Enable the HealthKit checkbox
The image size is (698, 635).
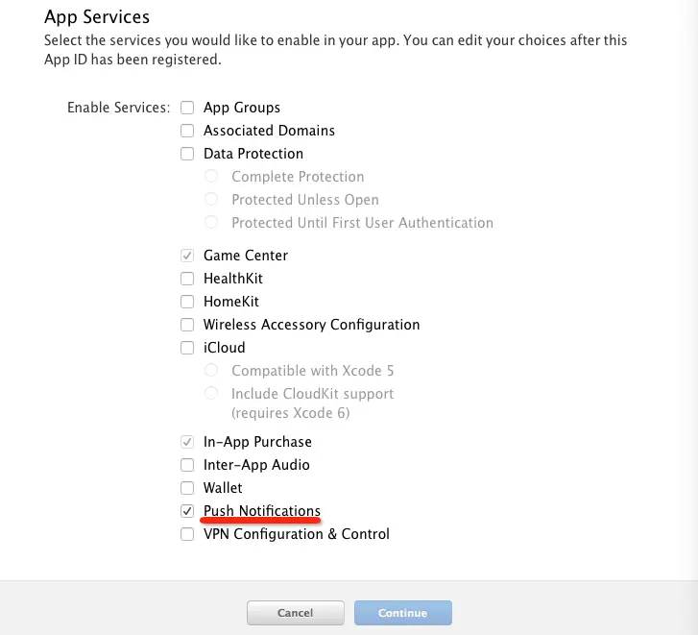[x=187, y=279]
